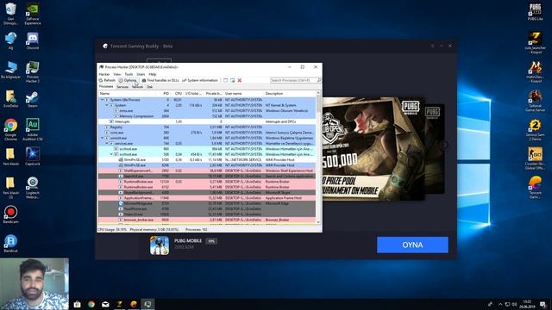The width and height of the screenshot is (552, 310).
Task: Click the search magnifier icon
Action: (x=319, y=80)
